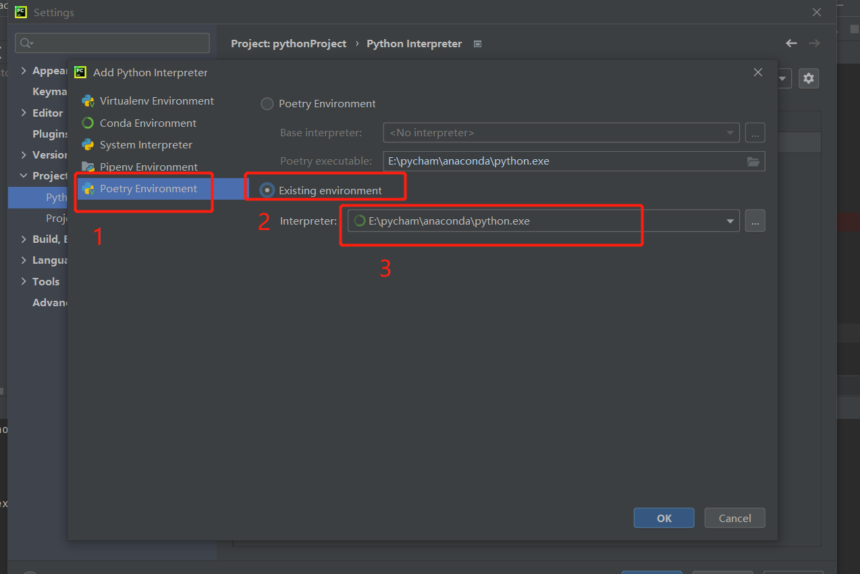The image size is (860, 574).
Task: Click the Pipenv folder icon
Action: click(88, 167)
